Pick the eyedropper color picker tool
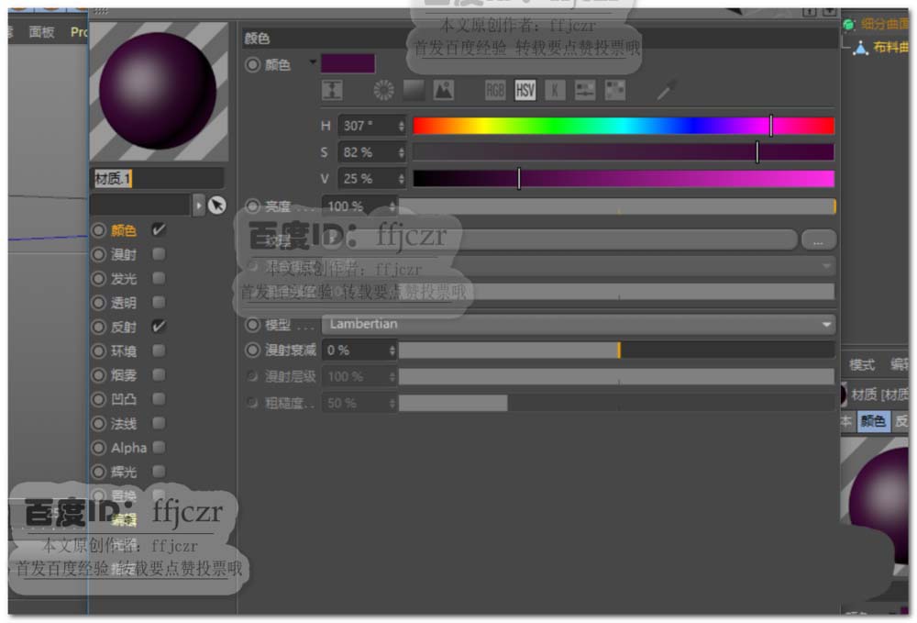Screen dimensions: 917x623 [666, 90]
